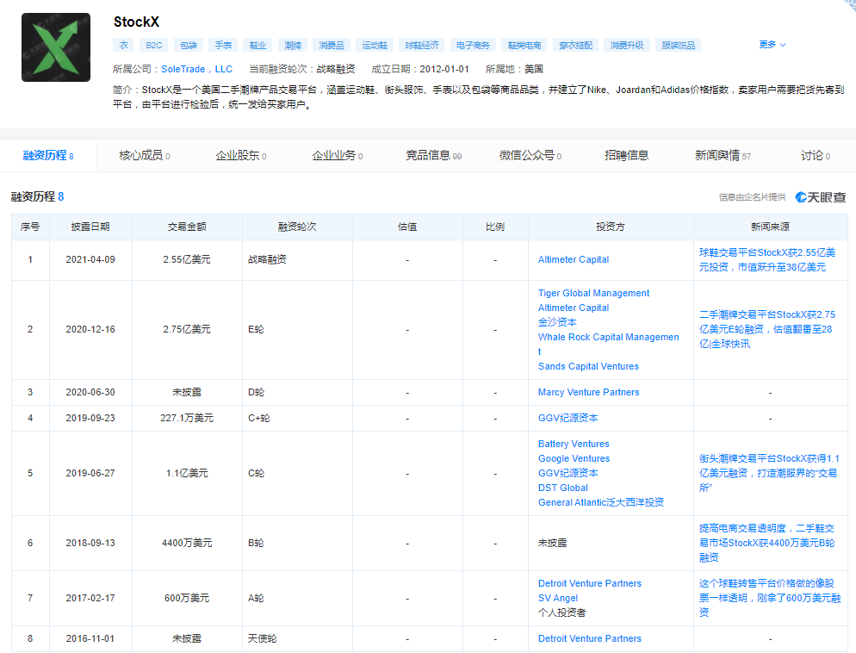Select the 竞品信息 tab

(x=433, y=156)
